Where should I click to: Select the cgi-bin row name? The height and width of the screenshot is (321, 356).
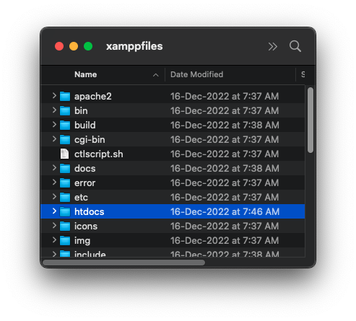tap(90, 140)
